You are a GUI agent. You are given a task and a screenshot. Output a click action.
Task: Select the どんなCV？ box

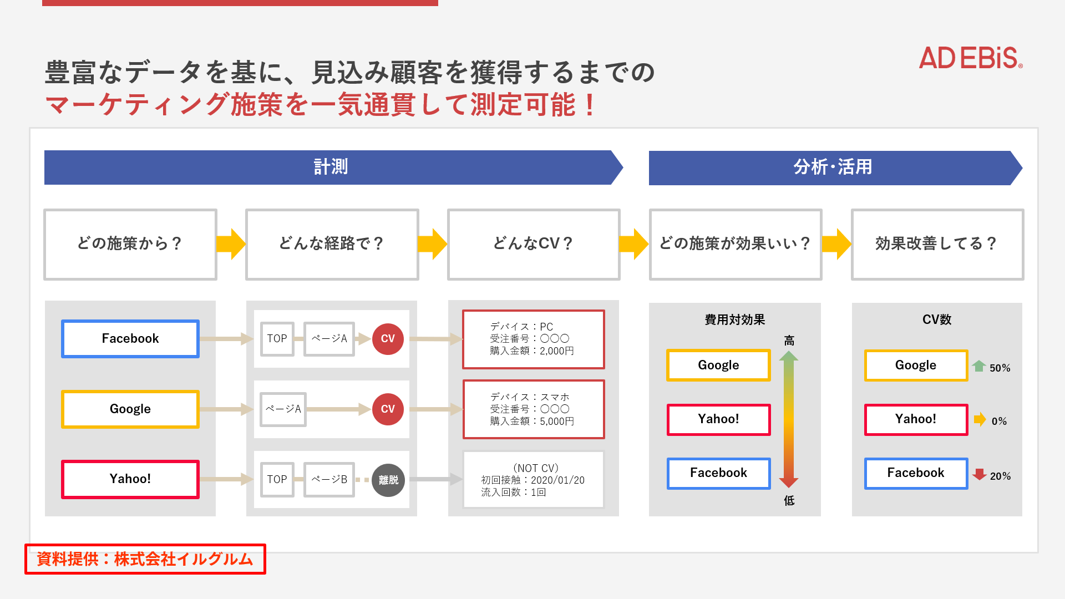coord(534,245)
